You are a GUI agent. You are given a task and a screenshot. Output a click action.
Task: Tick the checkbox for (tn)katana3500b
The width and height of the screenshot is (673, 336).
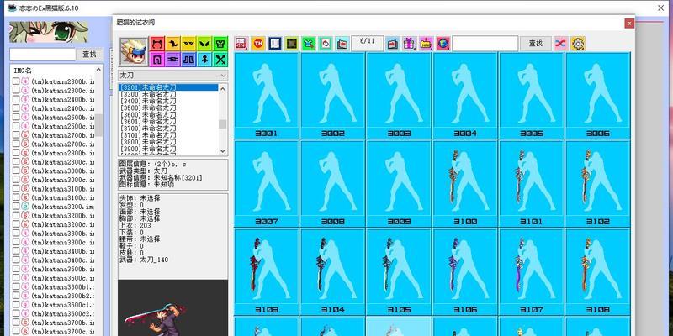click(16, 269)
